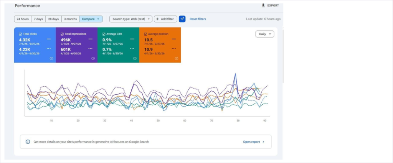Click the 10.9 previous-period position value
Image resolution: width=393 pixels, height=163 pixels.
point(149,49)
